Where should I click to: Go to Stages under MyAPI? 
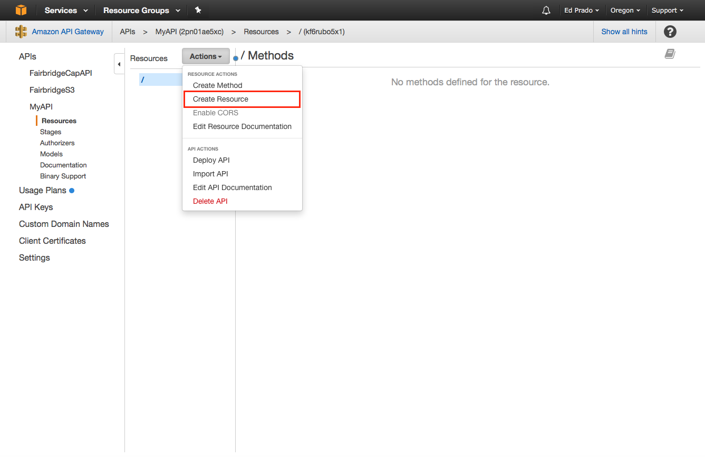(x=51, y=132)
